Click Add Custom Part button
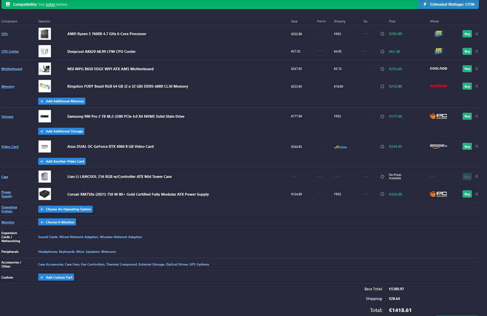 point(56,277)
